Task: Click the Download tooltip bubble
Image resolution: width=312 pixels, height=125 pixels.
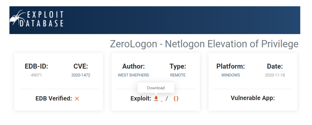Action: pos(156,88)
